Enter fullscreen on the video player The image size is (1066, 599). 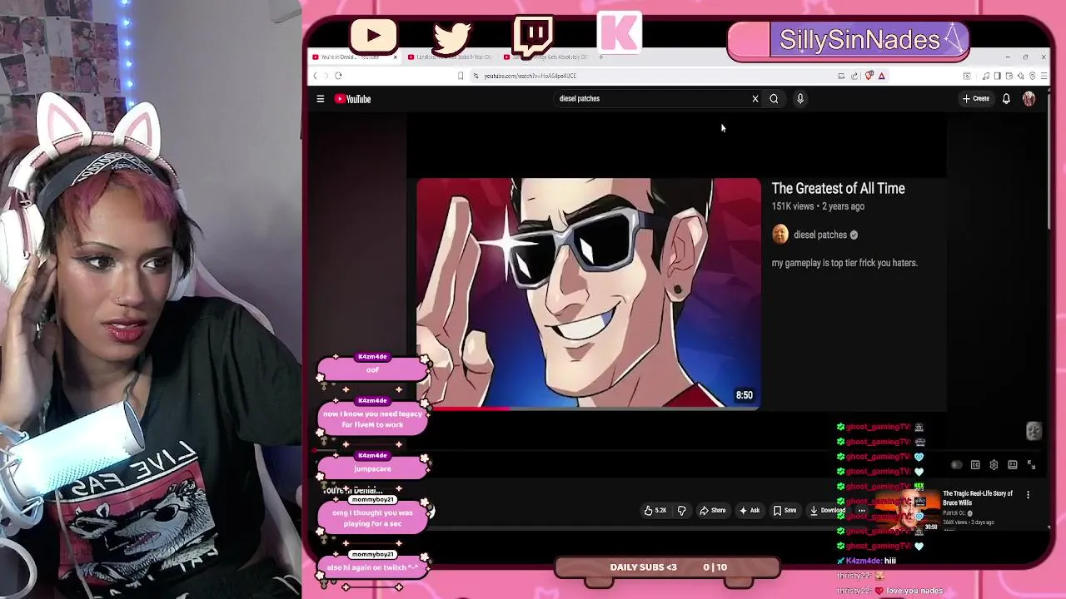pos(1031,465)
